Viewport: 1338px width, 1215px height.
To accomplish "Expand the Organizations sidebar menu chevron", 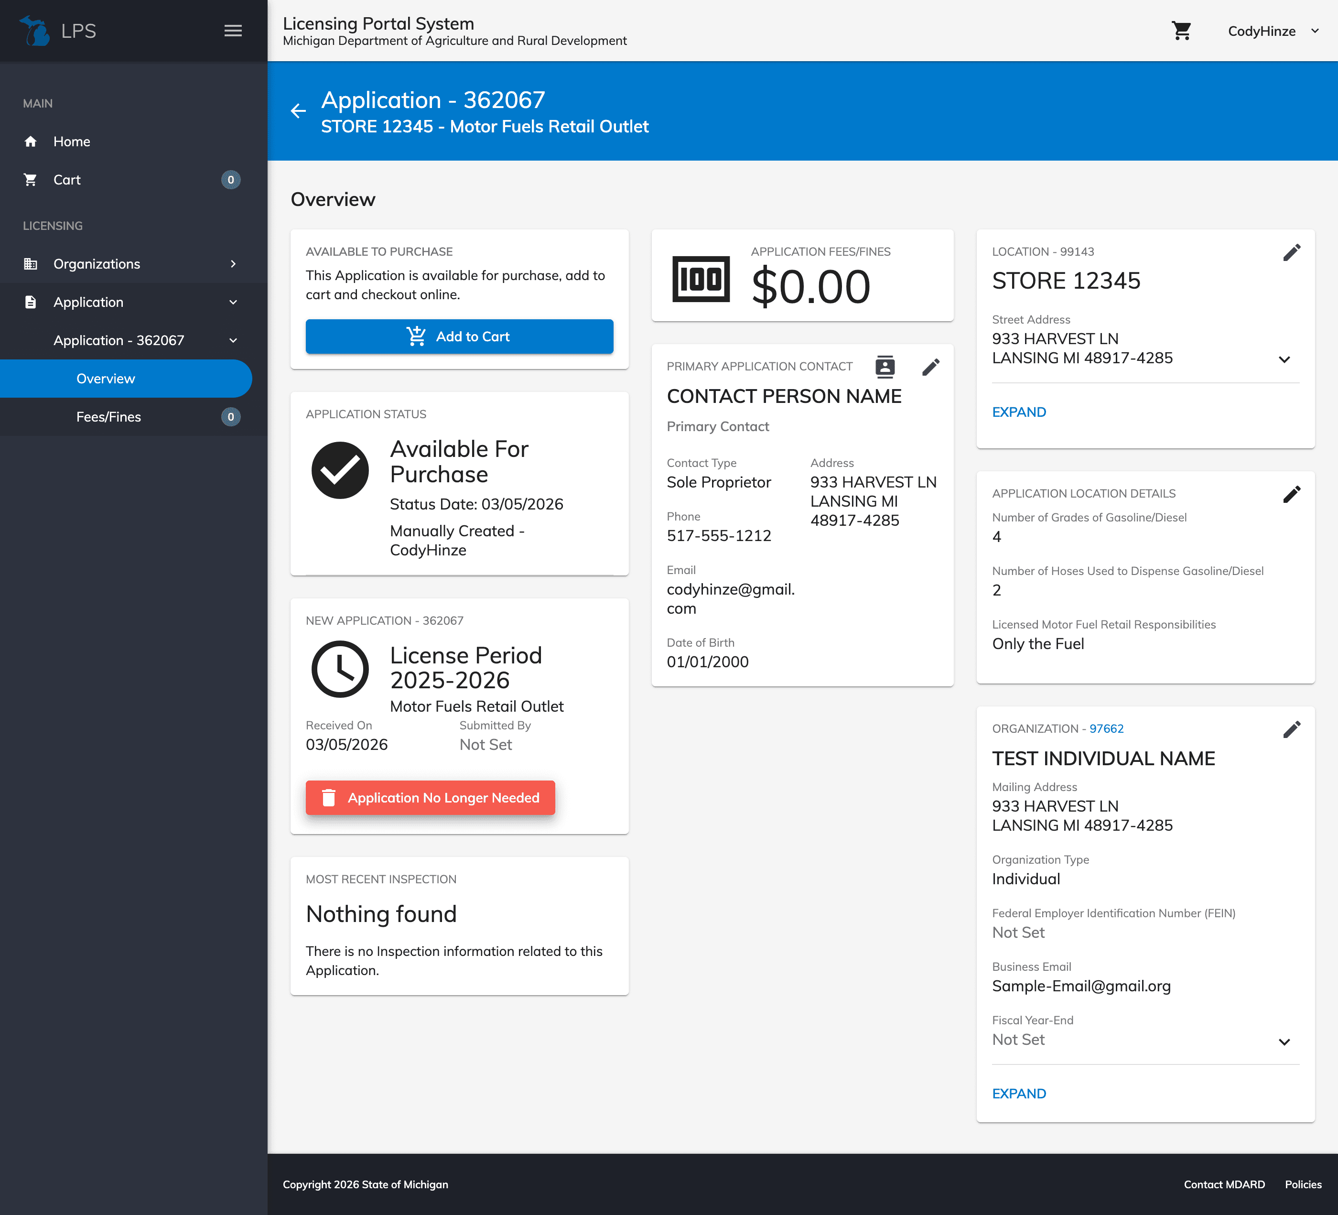I will (x=233, y=263).
